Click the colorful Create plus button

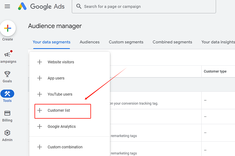pos(8,28)
